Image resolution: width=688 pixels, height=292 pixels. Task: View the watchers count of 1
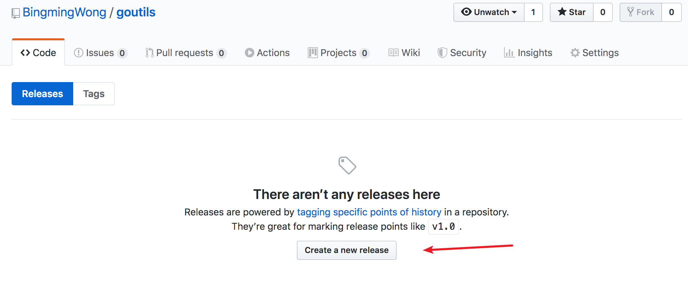pyautogui.click(x=533, y=12)
